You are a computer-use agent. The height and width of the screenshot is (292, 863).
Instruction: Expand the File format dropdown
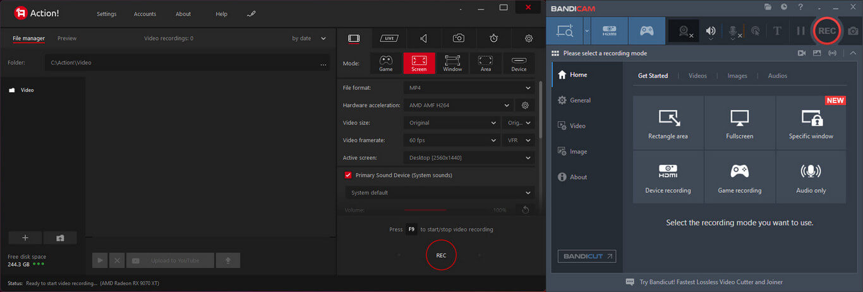[x=468, y=88]
